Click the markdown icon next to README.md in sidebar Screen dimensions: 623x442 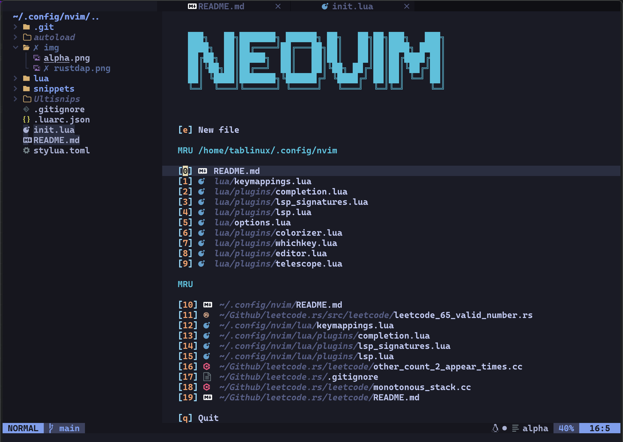click(x=27, y=140)
